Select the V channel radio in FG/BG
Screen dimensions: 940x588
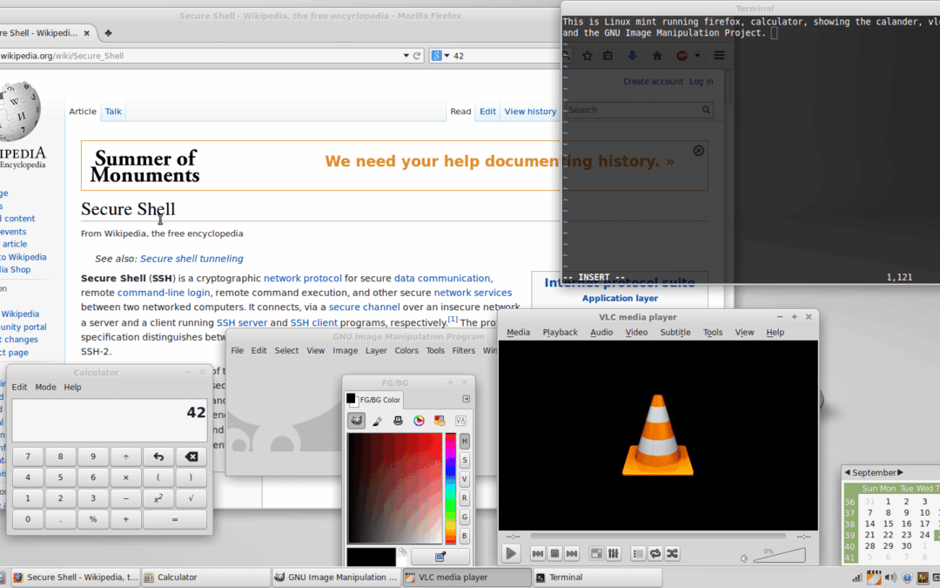tap(465, 479)
